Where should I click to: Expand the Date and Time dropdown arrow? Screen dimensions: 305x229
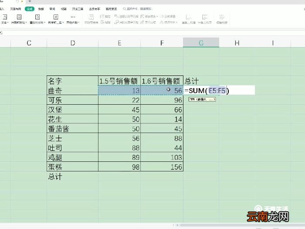[26, 23]
